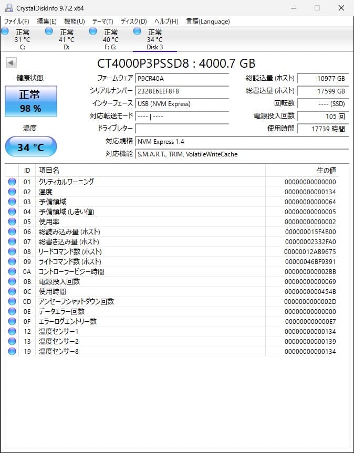Click status orb for ID 02 温度 row

tap(12, 192)
